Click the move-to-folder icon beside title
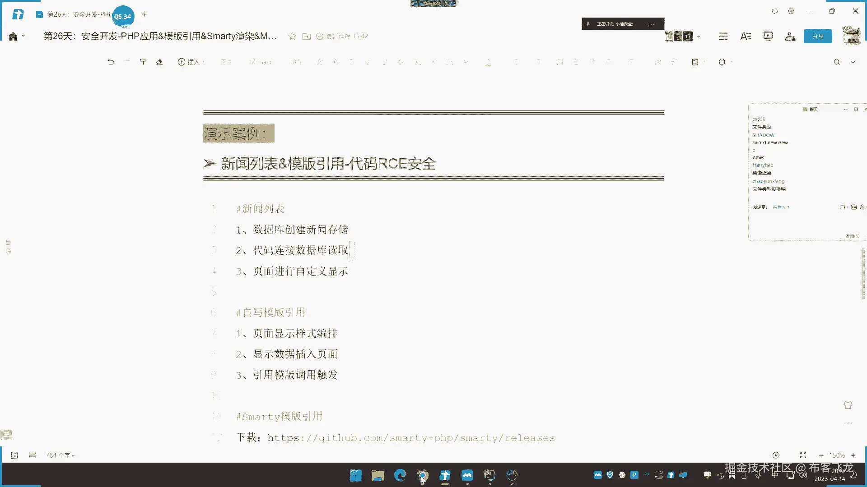 coord(307,36)
